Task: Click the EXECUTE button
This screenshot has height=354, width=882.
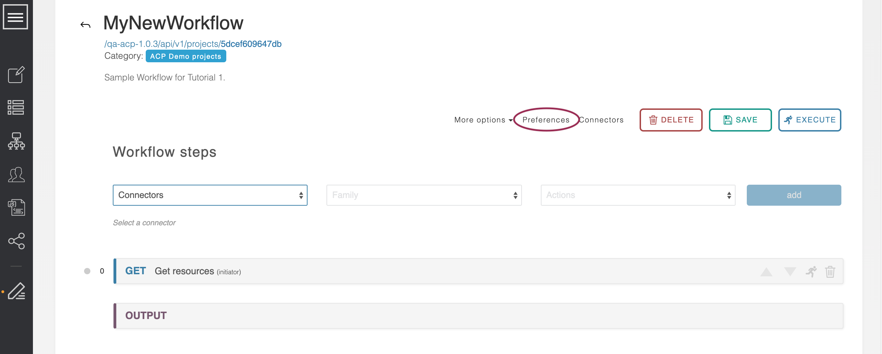Action: (x=809, y=120)
